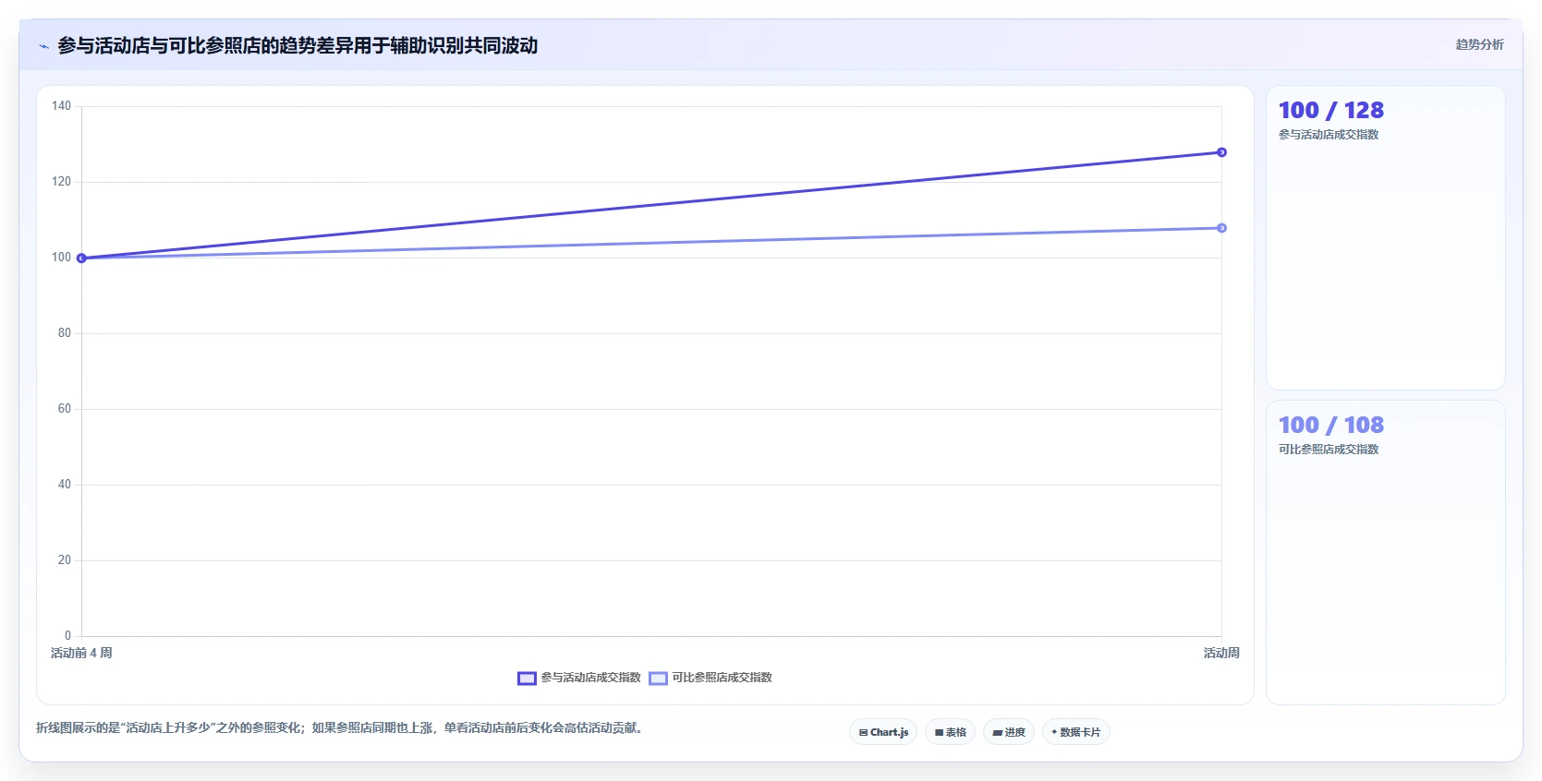Click the 可比参照店成交指数 legend label
Screen dimensions: 1542x781
(x=722, y=678)
